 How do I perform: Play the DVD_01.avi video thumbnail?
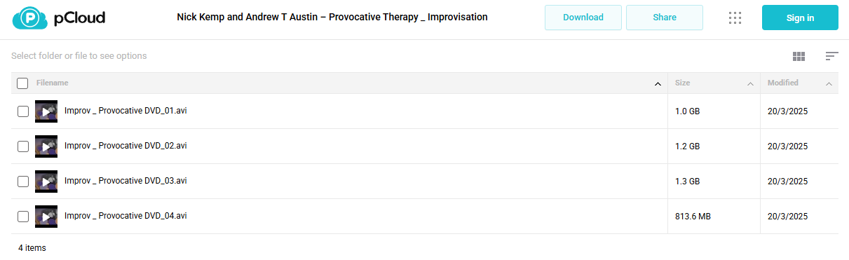[x=46, y=111]
